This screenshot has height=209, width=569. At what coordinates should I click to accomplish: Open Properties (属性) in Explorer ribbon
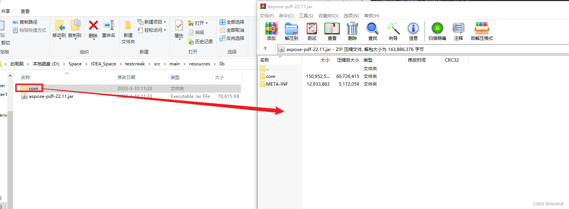179,29
